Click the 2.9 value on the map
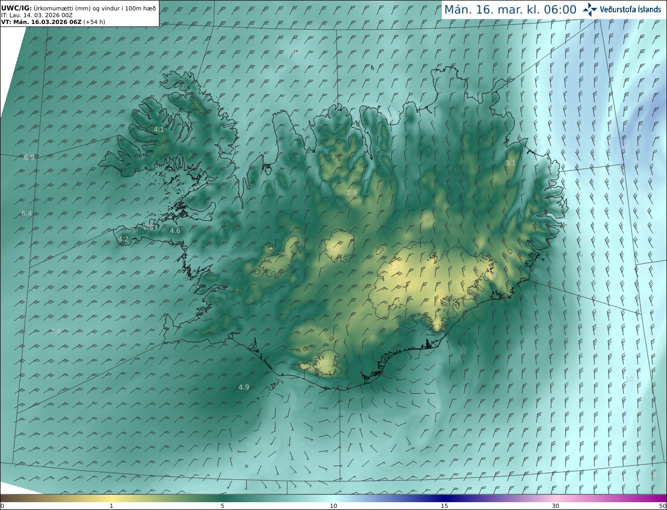The image size is (667, 510). pyautogui.click(x=352, y=192)
